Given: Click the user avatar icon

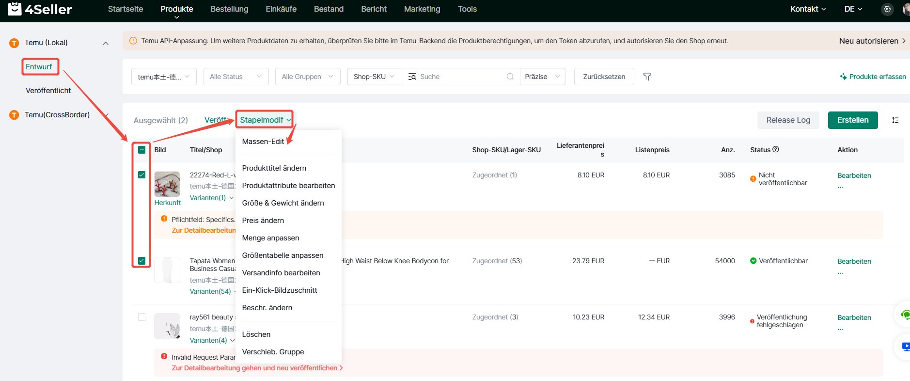Looking at the screenshot, I should (906, 9).
